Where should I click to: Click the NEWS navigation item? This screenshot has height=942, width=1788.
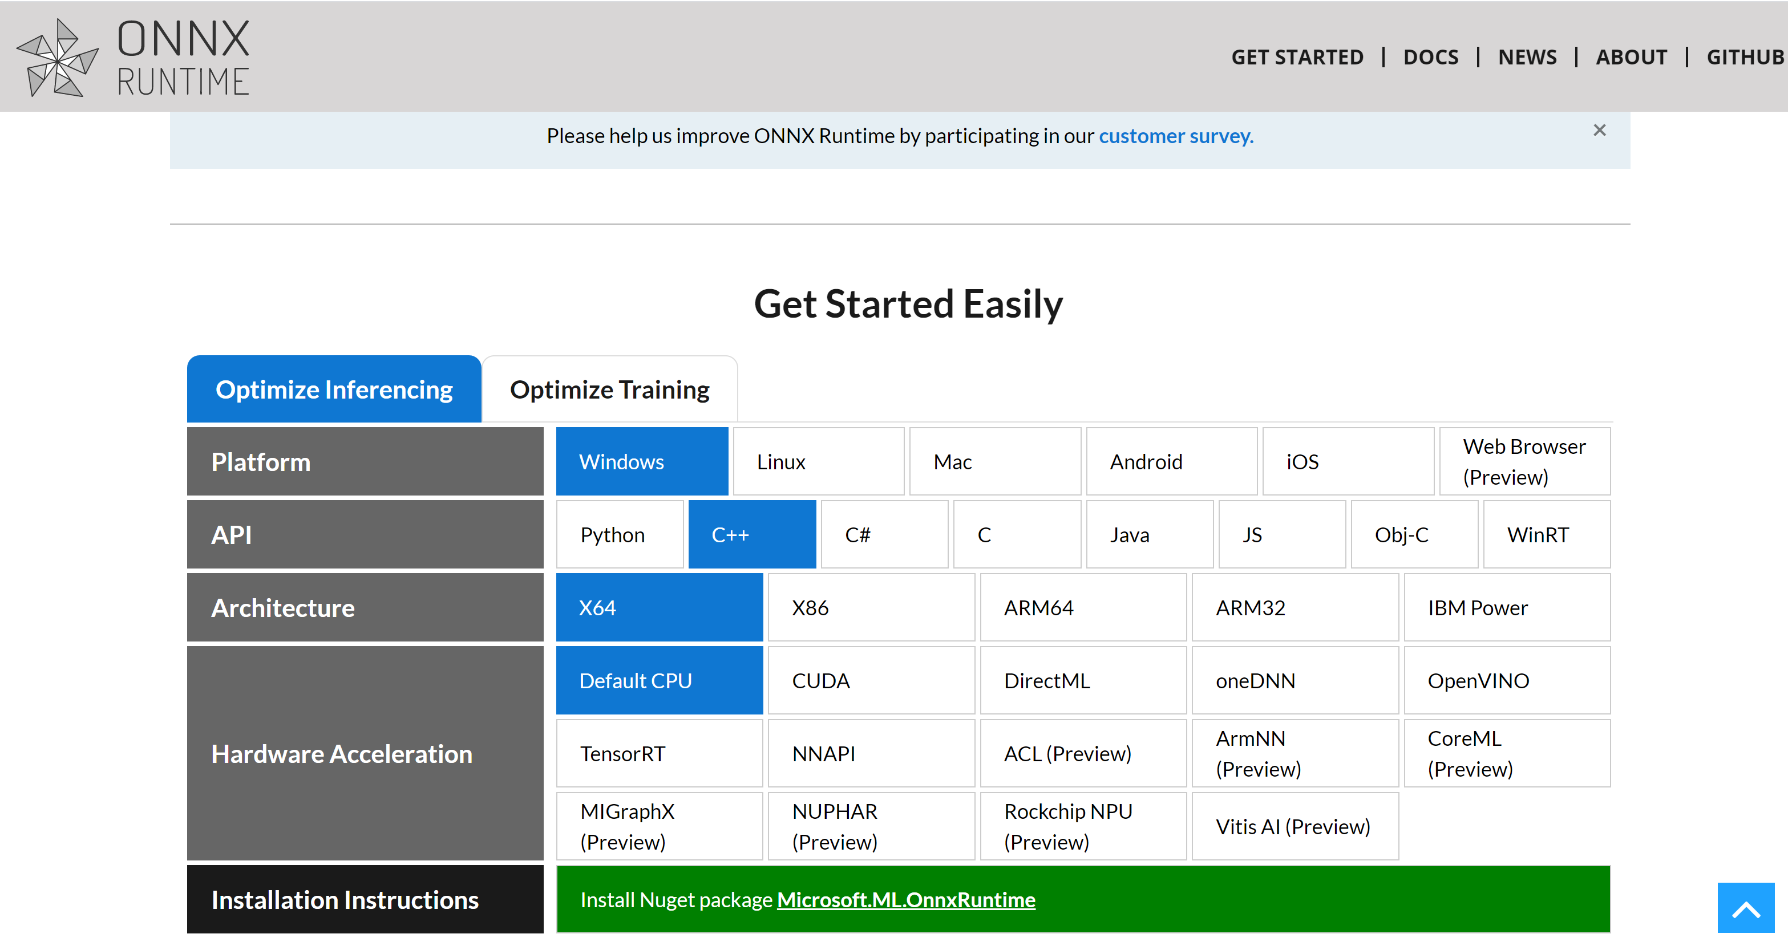(x=1527, y=57)
